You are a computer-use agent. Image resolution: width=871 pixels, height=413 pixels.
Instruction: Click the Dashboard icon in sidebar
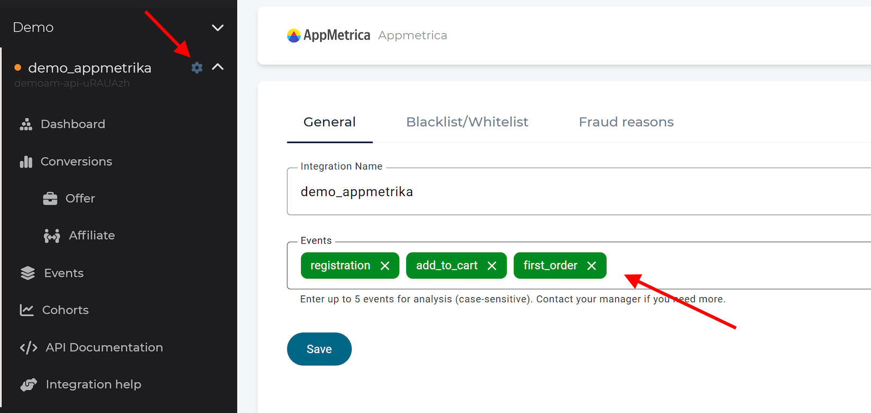coord(26,124)
